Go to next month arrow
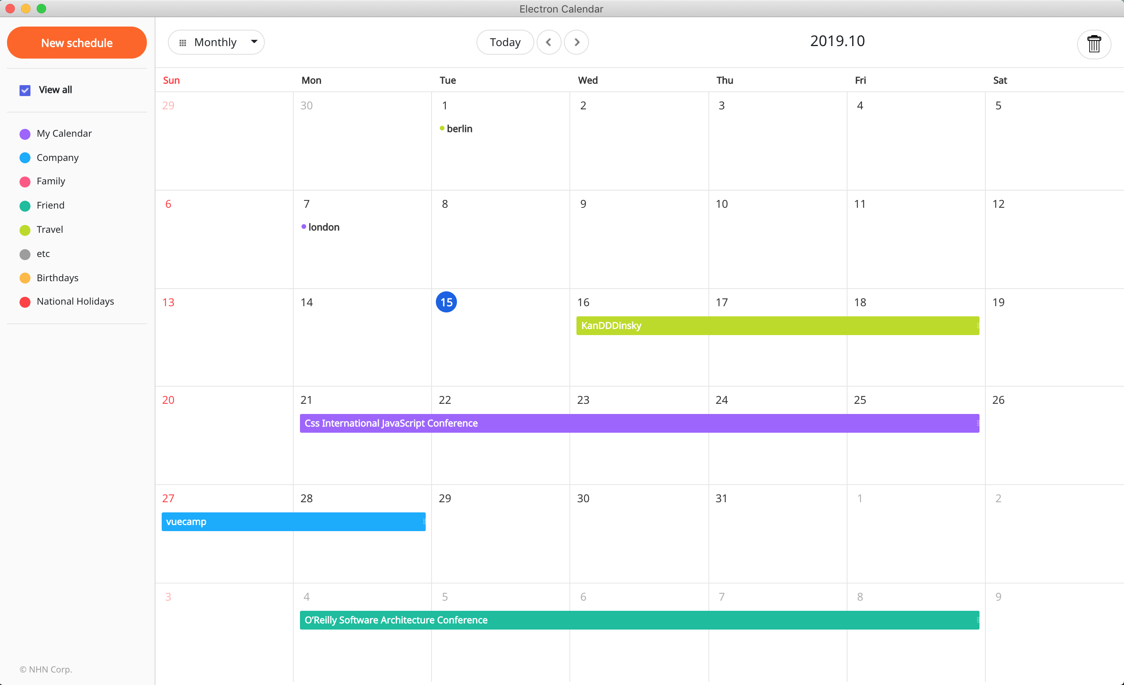1124x685 pixels. [576, 43]
